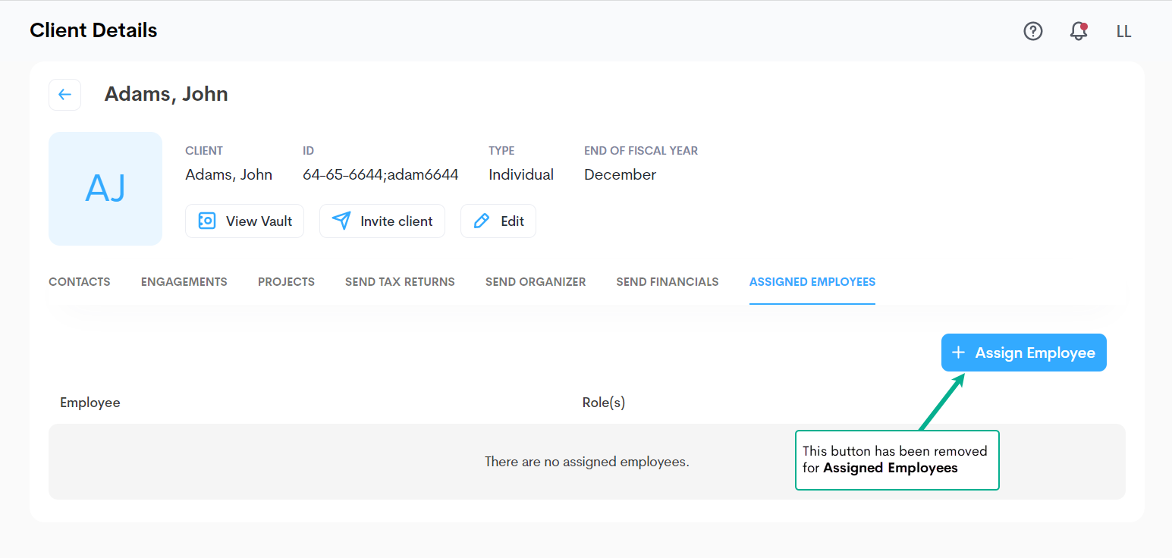Click the vault icon in View Vault
The image size is (1172, 558).
point(206,221)
